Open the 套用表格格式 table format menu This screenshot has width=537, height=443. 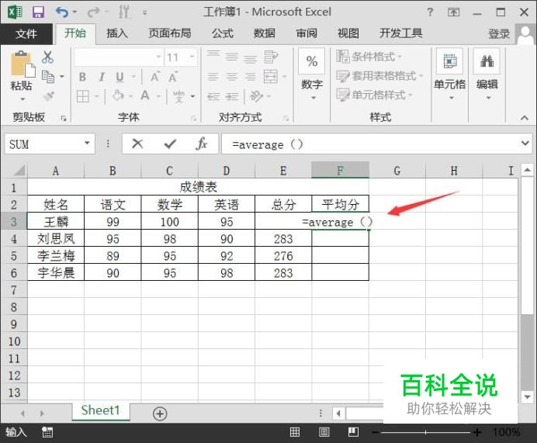click(379, 76)
